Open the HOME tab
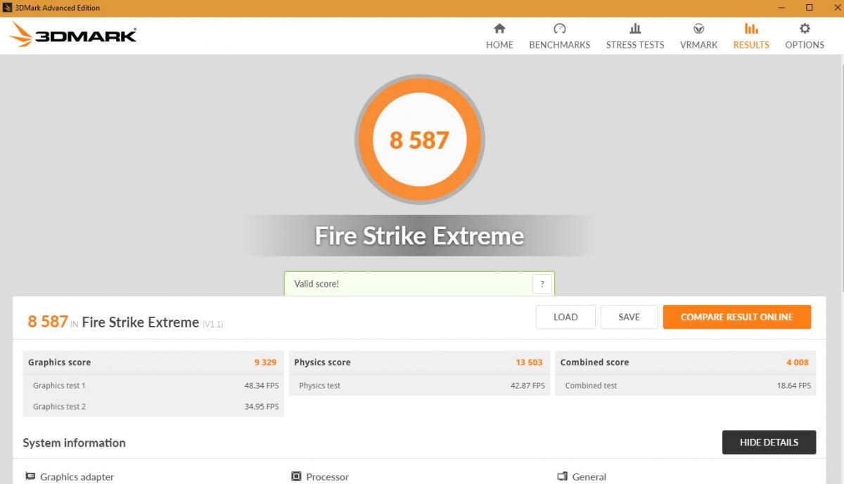 tap(499, 36)
